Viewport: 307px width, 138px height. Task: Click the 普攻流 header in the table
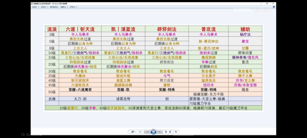[209, 29]
